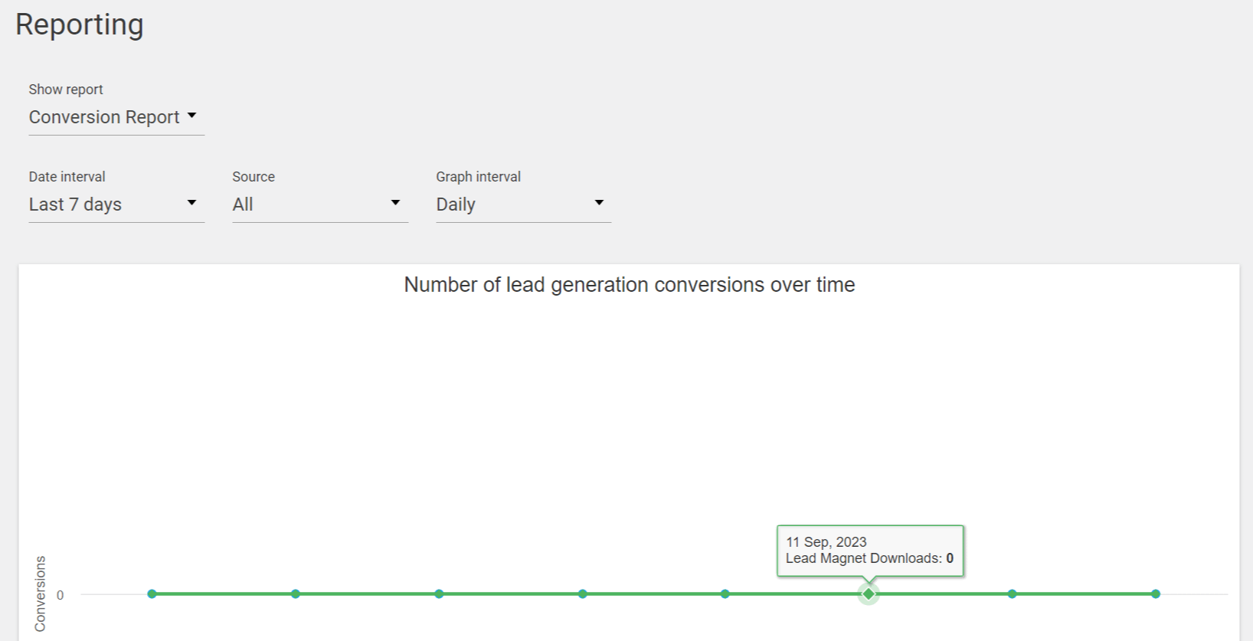The image size is (1253, 641).
Task: Click the data point right after 11 Sep
Action: 1012,594
